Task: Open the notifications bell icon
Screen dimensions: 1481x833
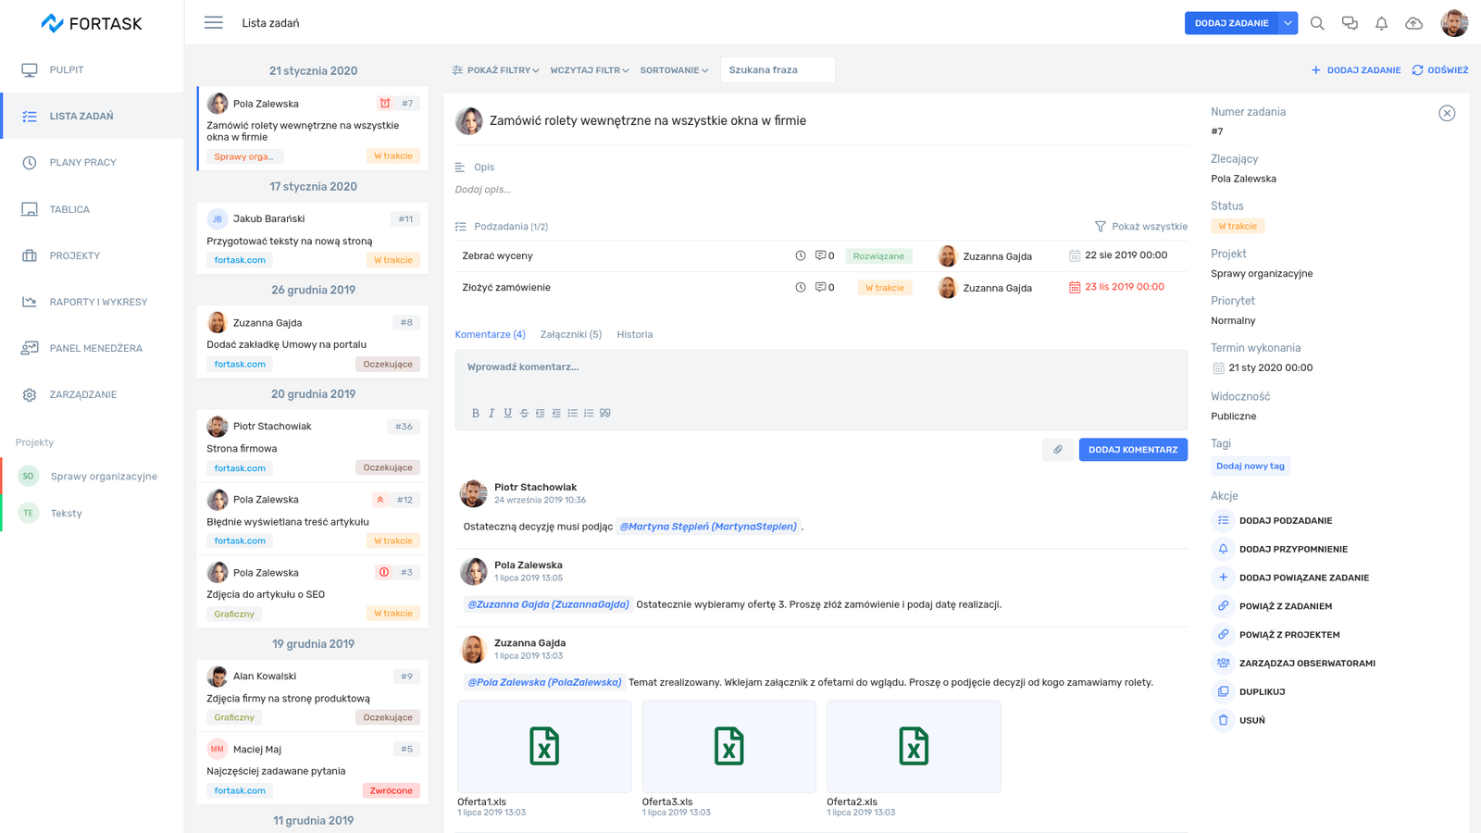Action: 1381,23
